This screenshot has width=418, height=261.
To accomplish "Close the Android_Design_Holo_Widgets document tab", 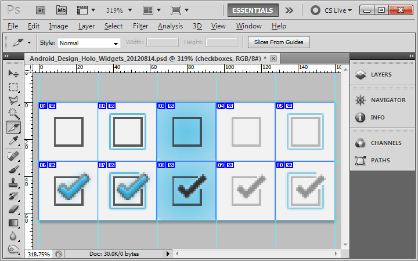I will coord(273,59).
